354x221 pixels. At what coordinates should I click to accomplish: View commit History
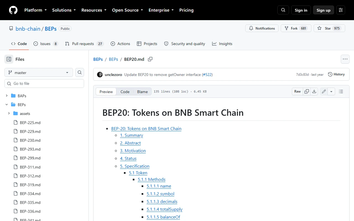pyautogui.click(x=336, y=74)
